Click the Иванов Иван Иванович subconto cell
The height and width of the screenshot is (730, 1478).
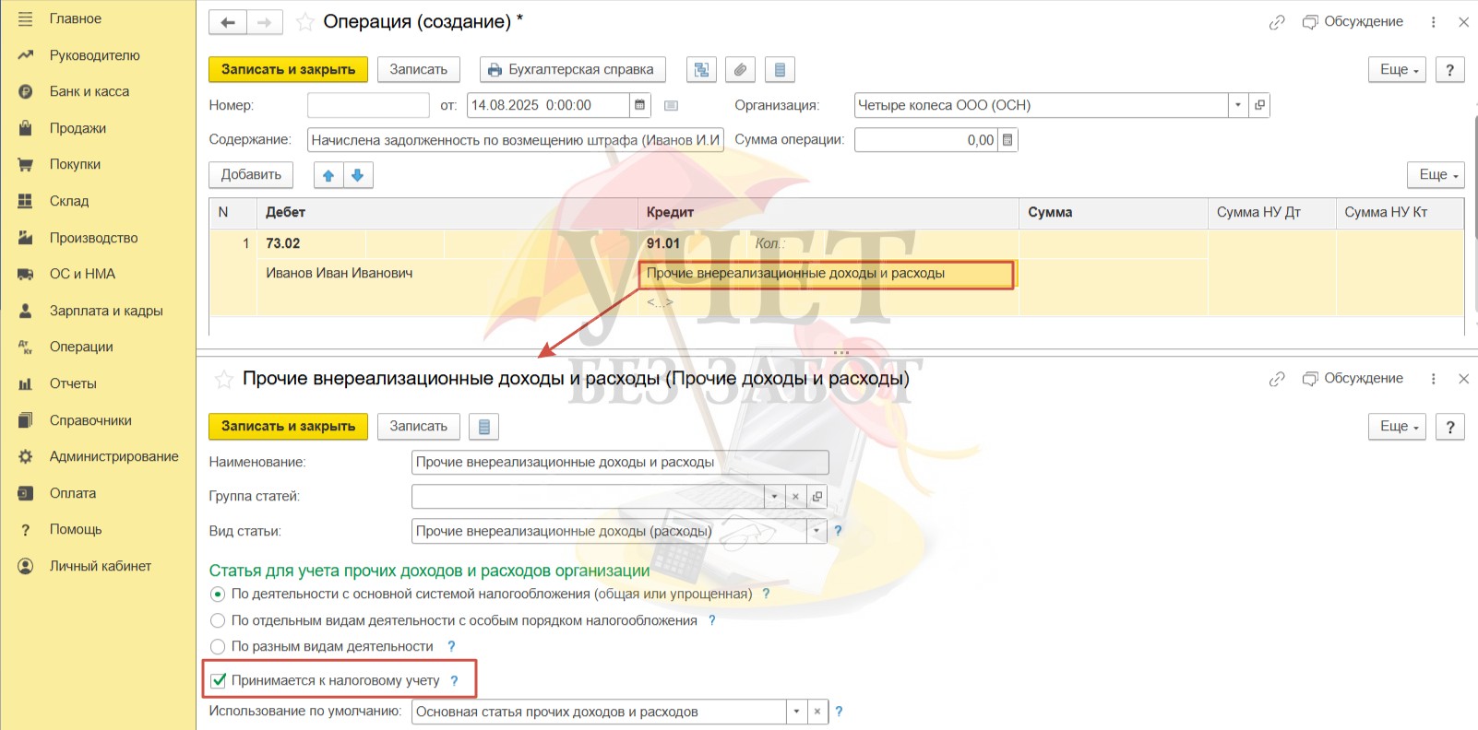coord(447,273)
